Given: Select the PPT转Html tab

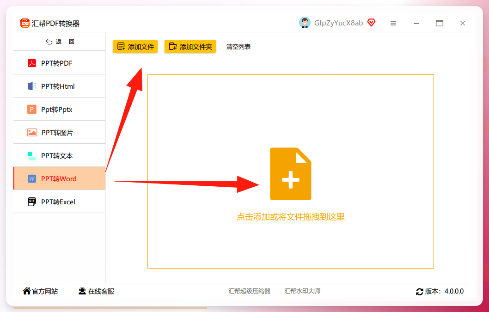Looking at the screenshot, I should click(59, 86).
